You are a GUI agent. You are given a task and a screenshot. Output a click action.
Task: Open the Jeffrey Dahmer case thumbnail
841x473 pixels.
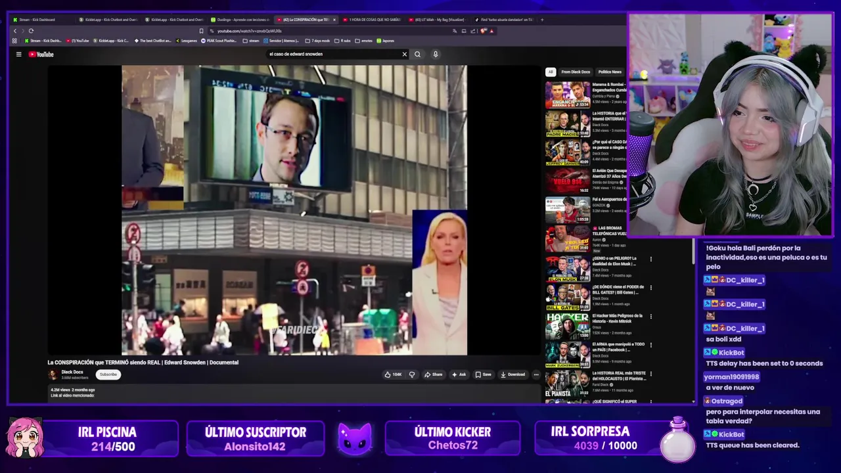click(x=567, y=152)
